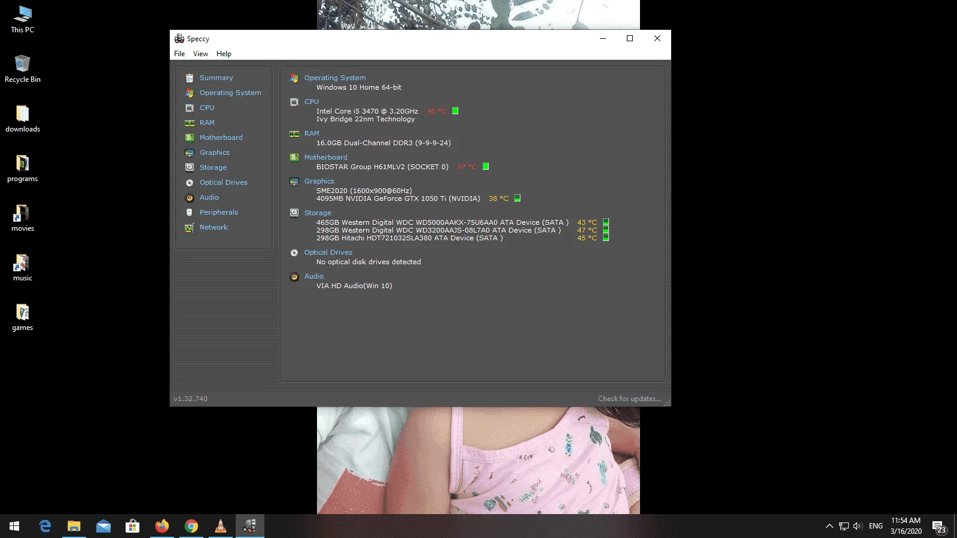Click the Motherboard icon in the summary panel

click(294, 158)
